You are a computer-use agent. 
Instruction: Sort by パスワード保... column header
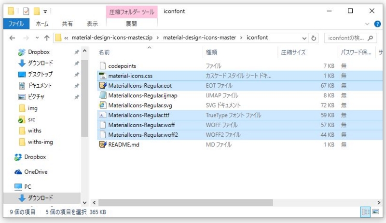click(x=356, y=52)
